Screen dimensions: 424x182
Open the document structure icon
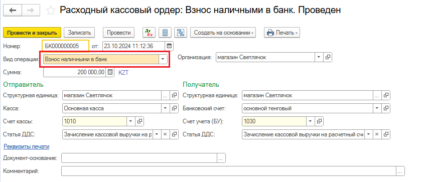(165, 33)
